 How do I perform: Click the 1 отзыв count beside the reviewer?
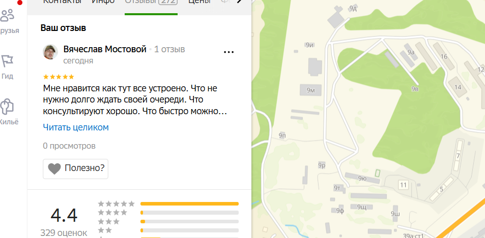coord(169,49)
